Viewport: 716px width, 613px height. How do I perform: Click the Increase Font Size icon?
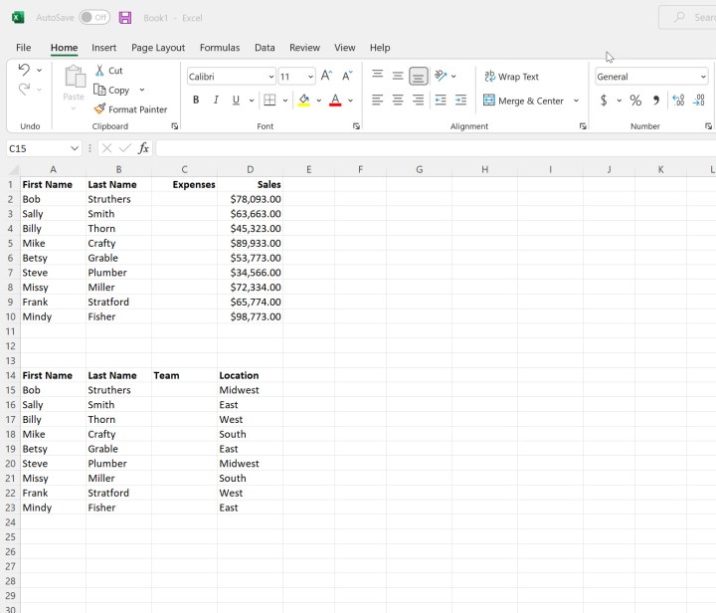click(326, 77)
